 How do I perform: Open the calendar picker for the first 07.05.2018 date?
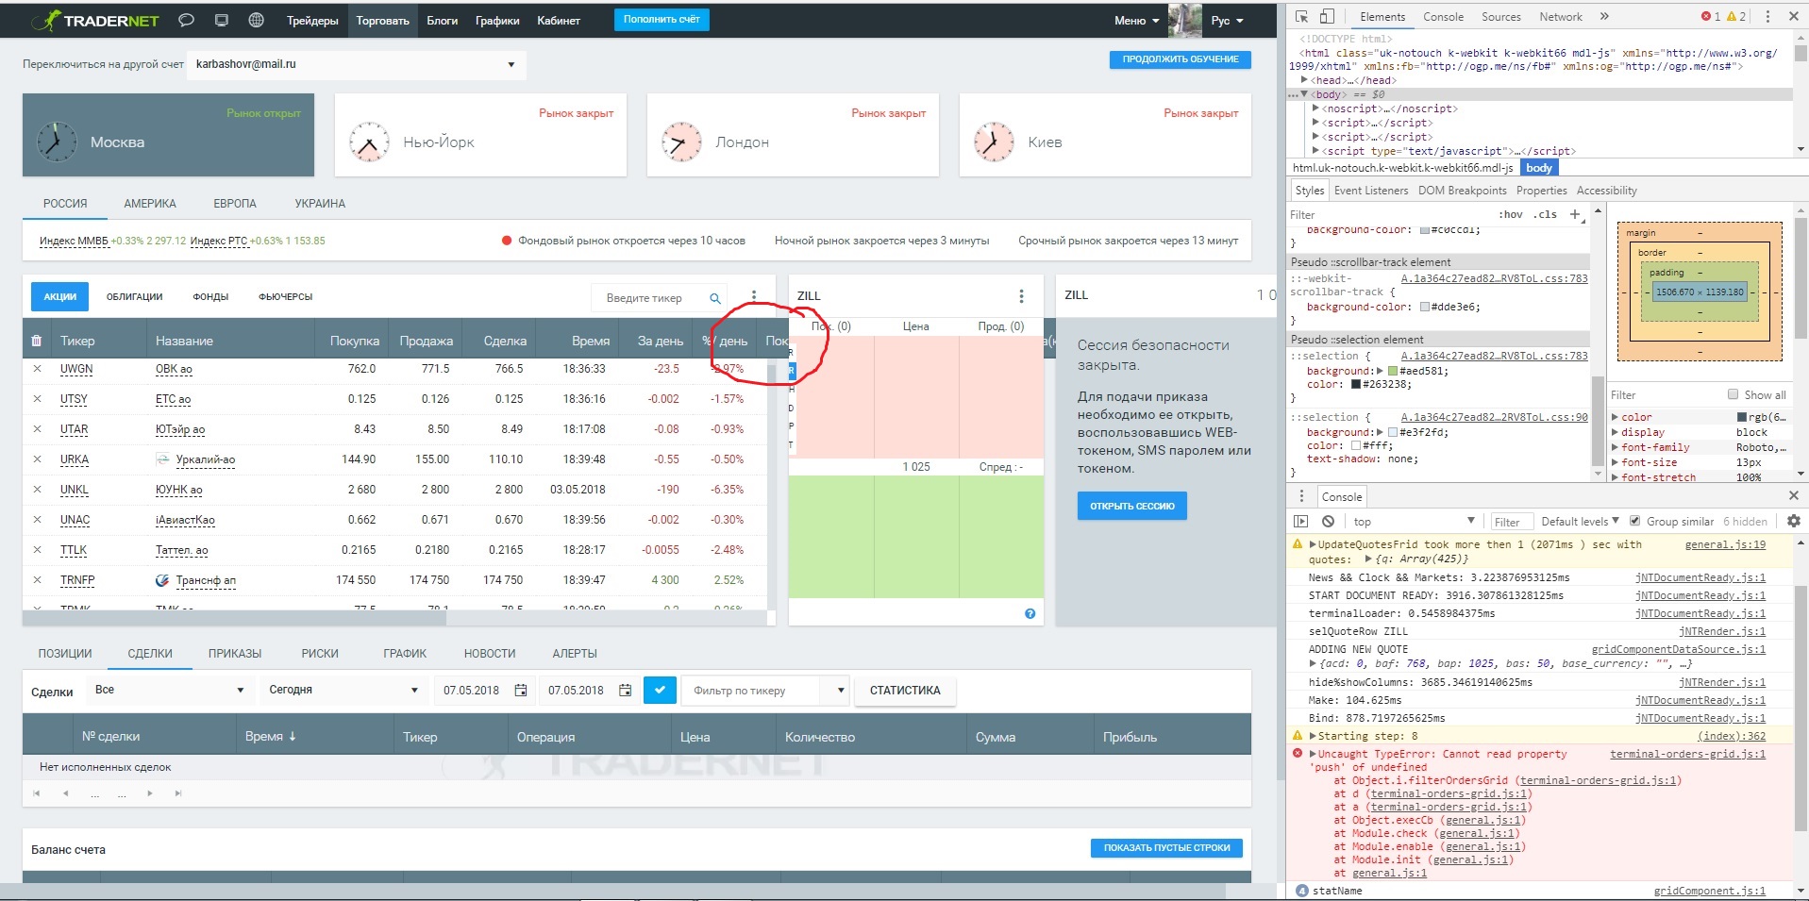pos(521,691)
